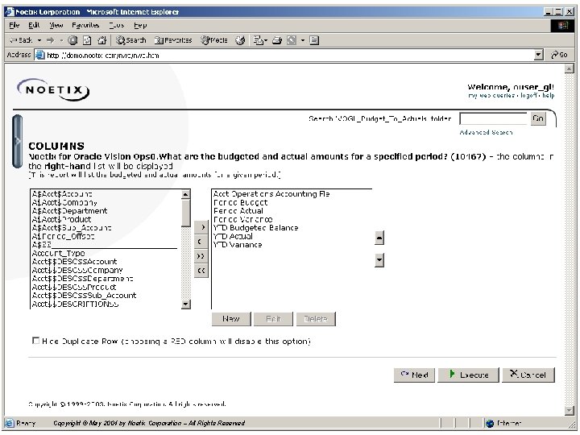The image size is (580, 435).
Task: Move all columns left with the << button
Action: click(x=201, y=271)
